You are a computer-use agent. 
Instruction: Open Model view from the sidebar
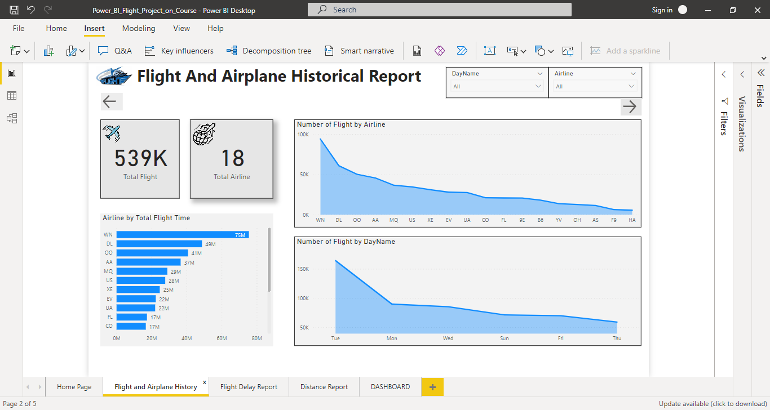[x=12, y=118]
